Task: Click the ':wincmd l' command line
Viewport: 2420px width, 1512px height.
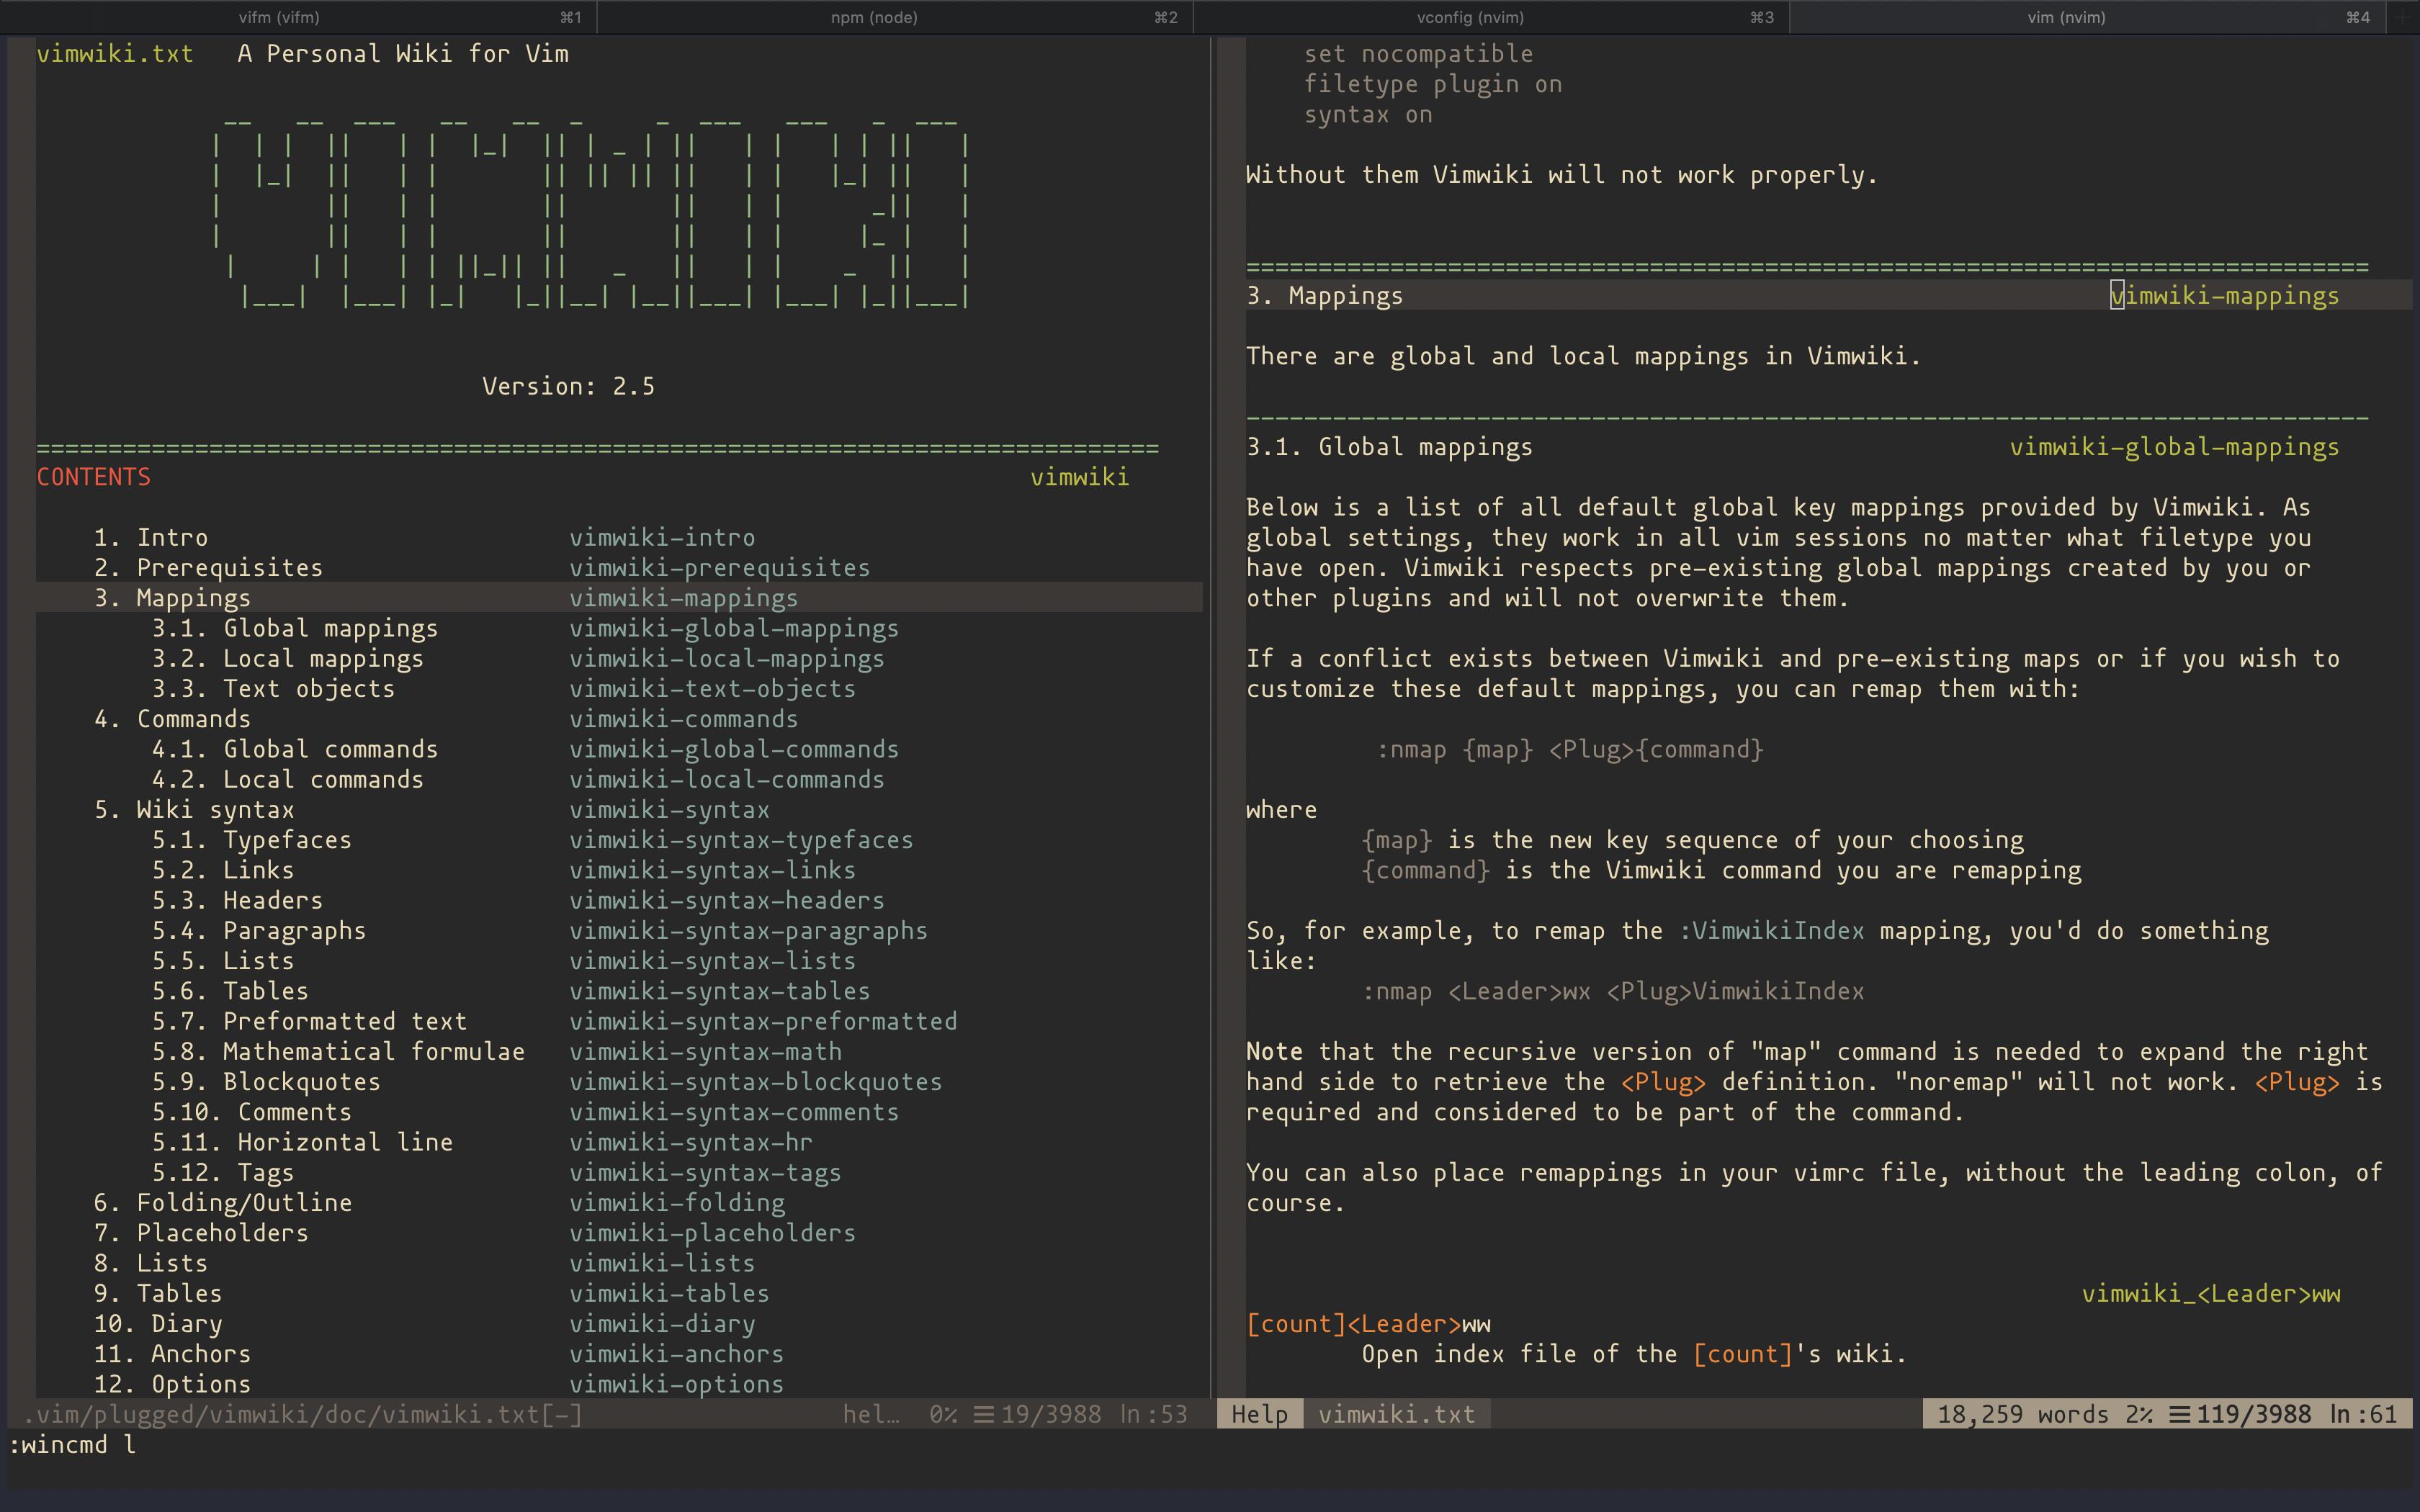Action: click(x=72, y=1445)
